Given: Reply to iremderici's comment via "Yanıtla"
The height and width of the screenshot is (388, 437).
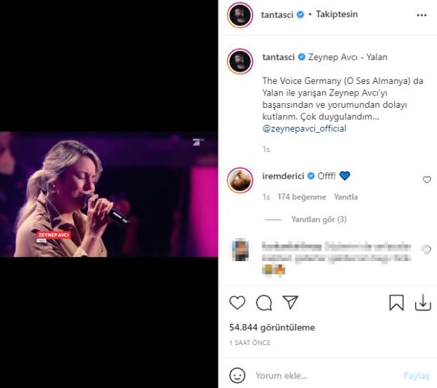Looking at the screenshot, I should coord(346,197).
